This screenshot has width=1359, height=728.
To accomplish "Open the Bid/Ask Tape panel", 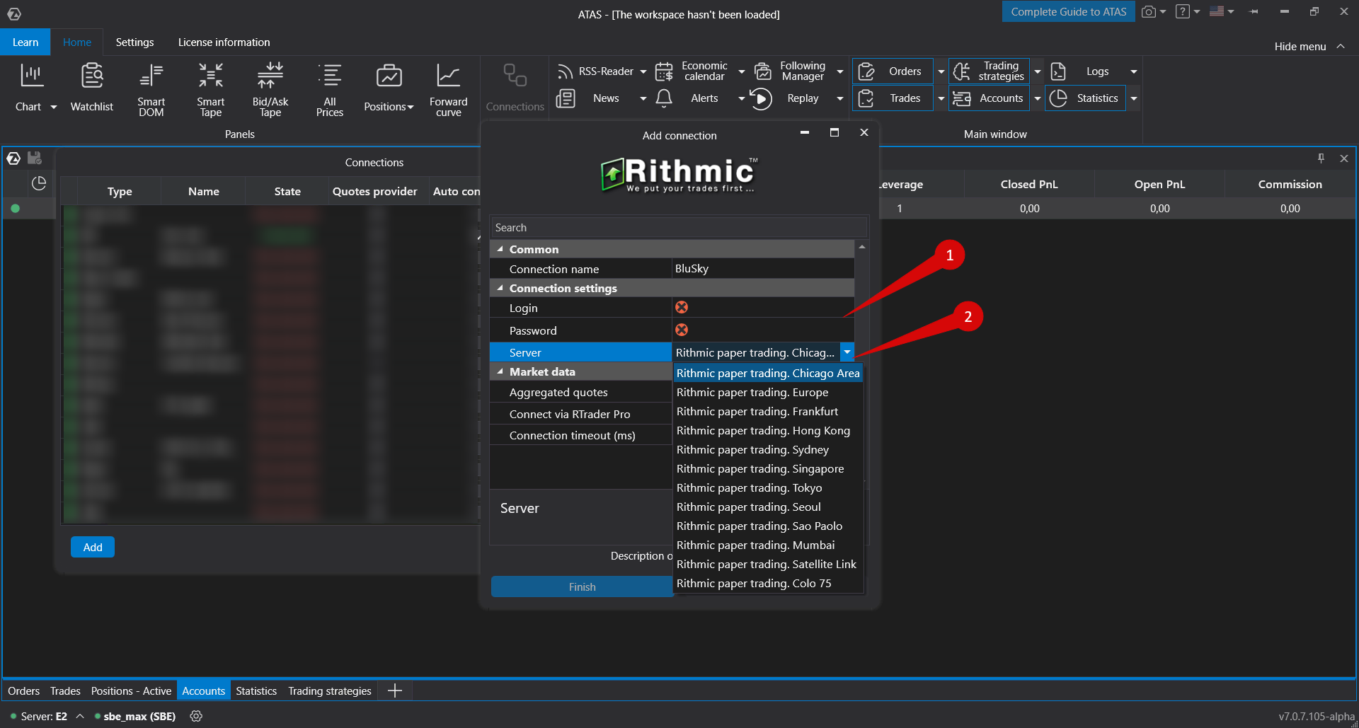I will point(270,87).
